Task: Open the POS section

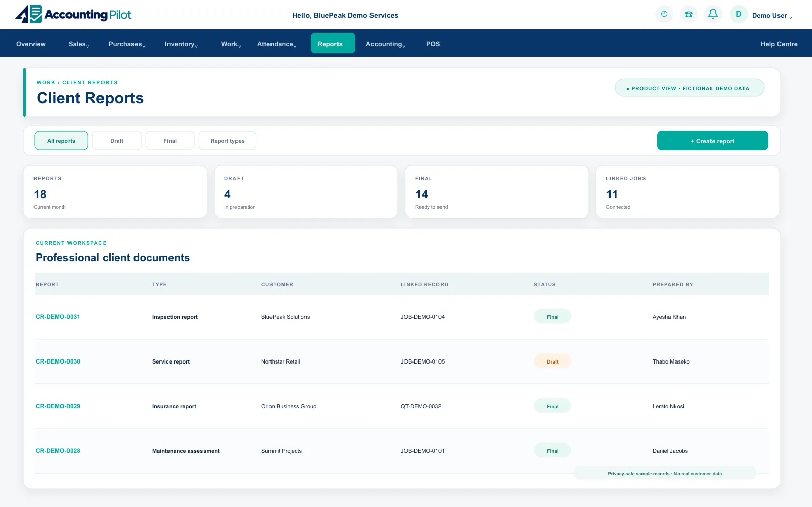Action: 433,44
